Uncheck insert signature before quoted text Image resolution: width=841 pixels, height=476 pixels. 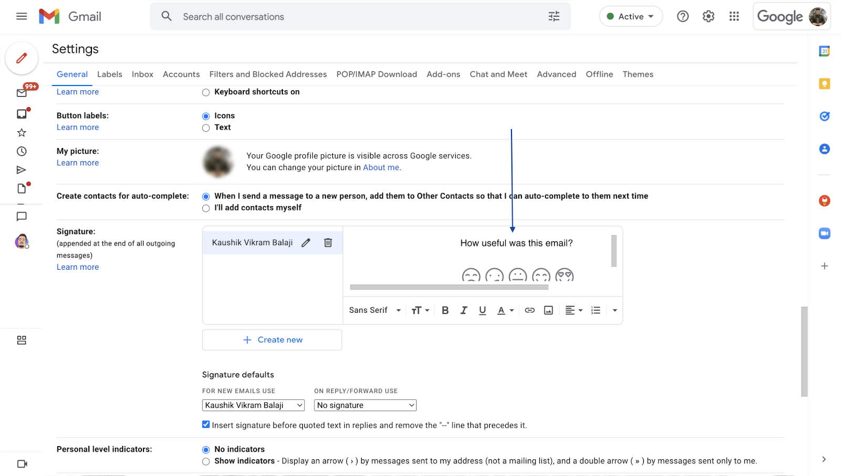tap(206, 425)
